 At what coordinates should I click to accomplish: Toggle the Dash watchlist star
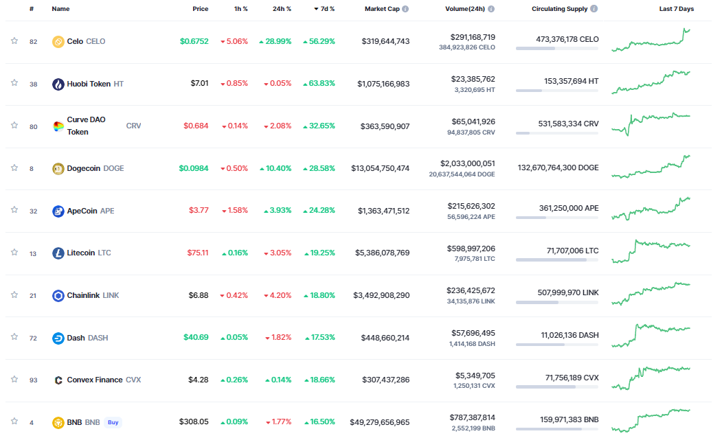(14, 337)
